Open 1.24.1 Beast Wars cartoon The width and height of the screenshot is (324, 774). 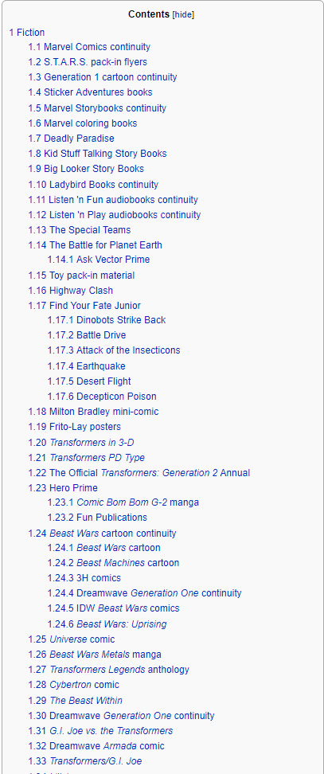104,548
